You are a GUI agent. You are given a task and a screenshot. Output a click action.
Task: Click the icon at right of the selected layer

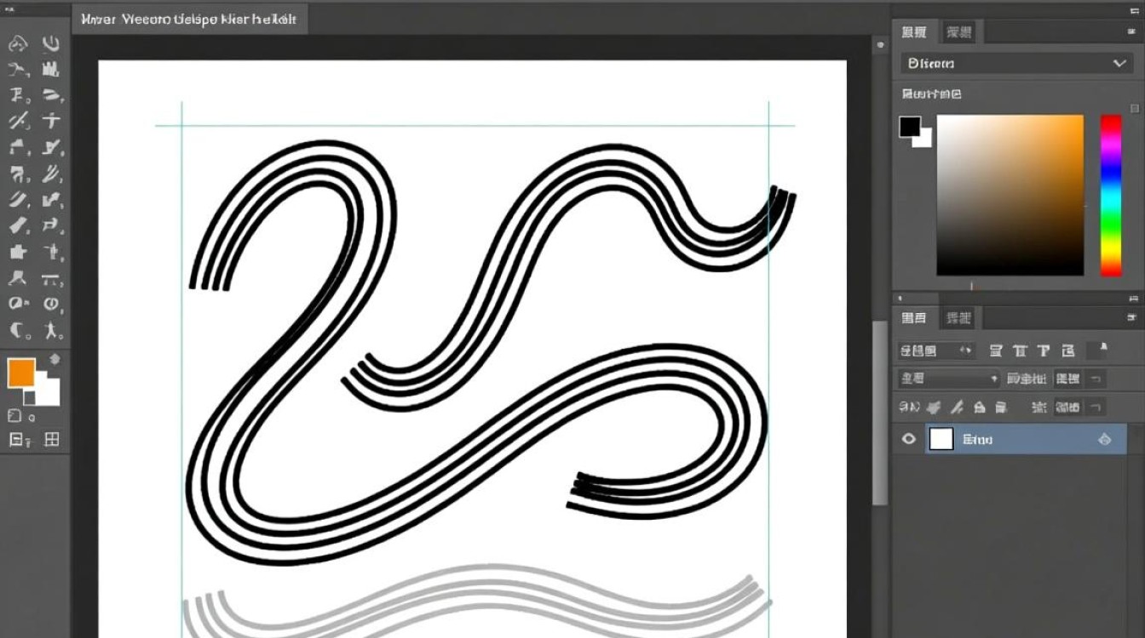1104,439
